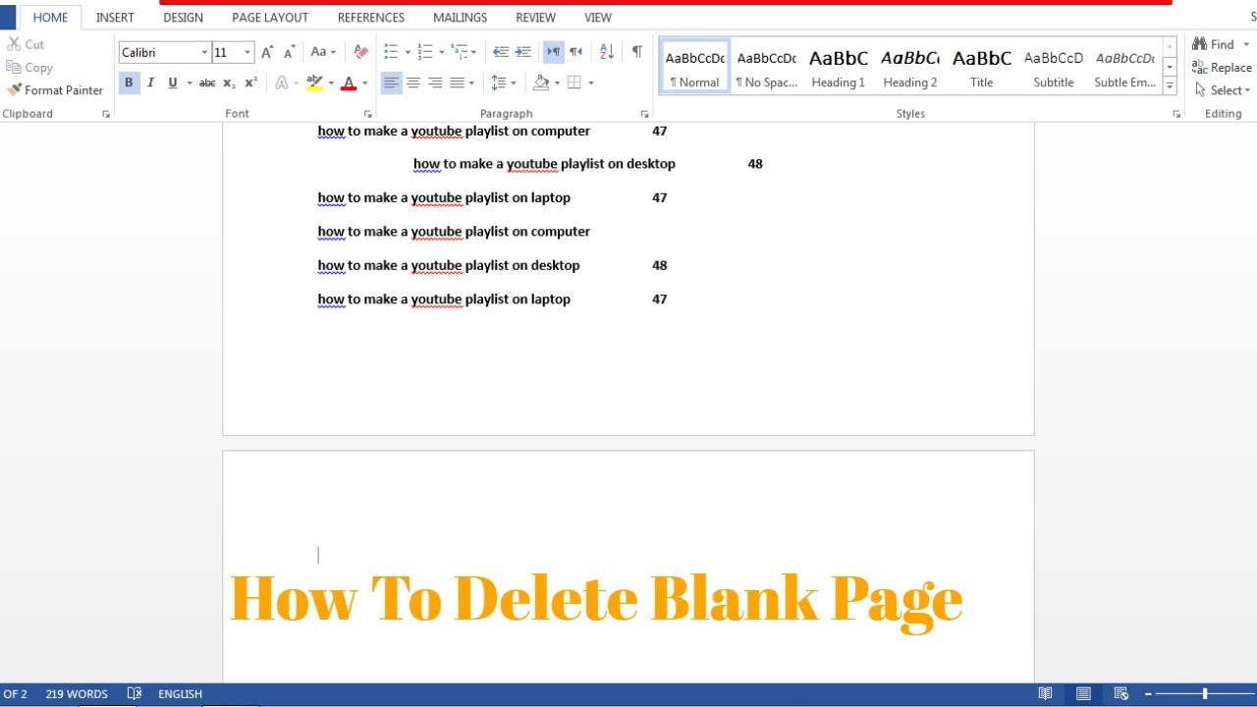Apply the No Spacing style
The image size is (1257, 707).
coord(767,67)
